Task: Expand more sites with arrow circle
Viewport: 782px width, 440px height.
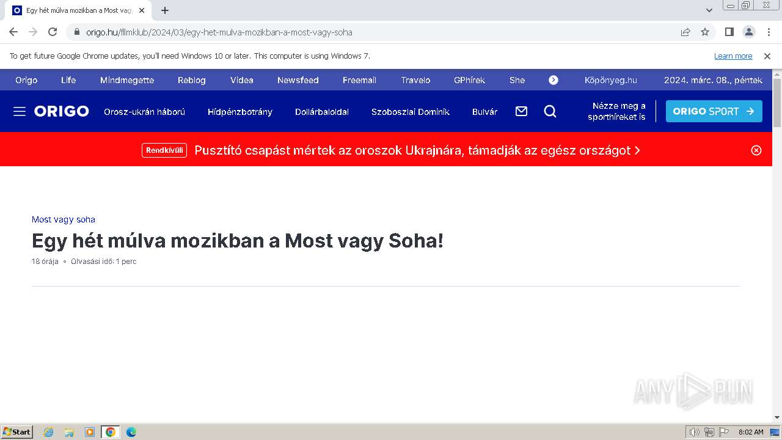Action: tap(554, 80)
